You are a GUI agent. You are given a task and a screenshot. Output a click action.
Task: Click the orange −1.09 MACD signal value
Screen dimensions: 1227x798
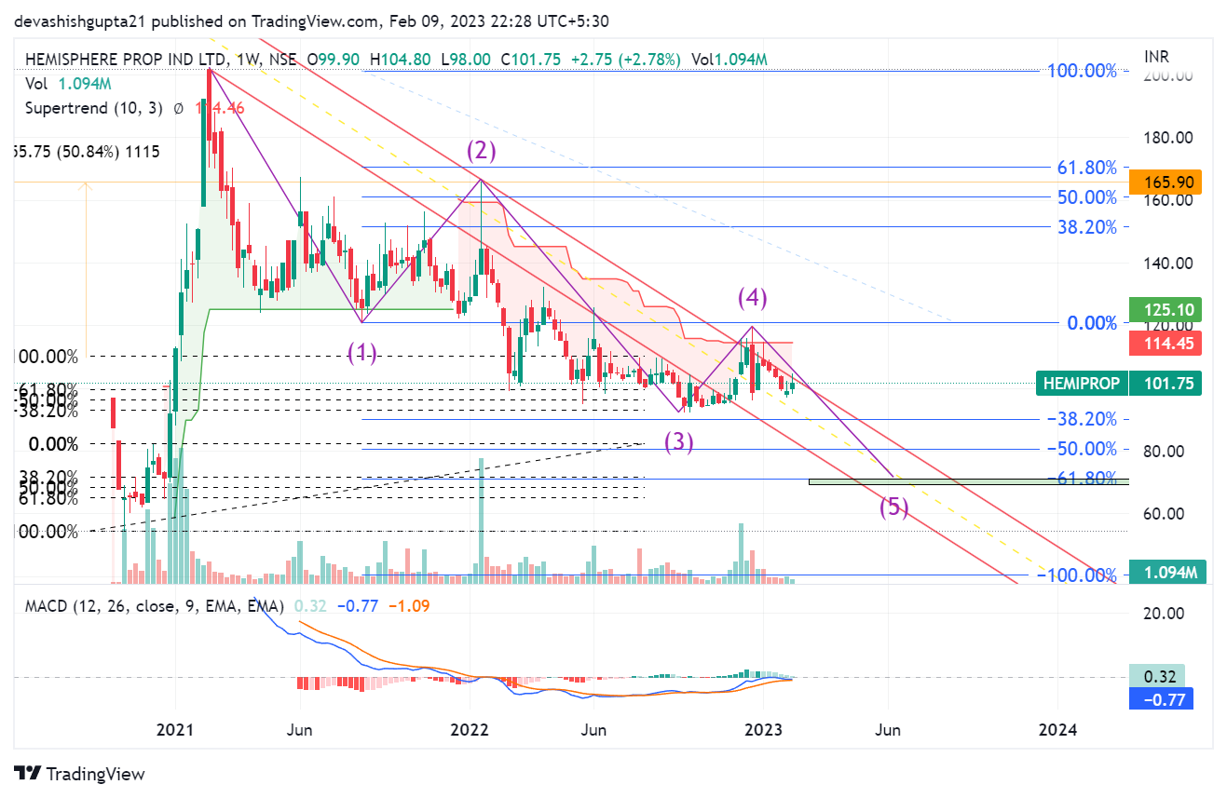pos(409,605)
